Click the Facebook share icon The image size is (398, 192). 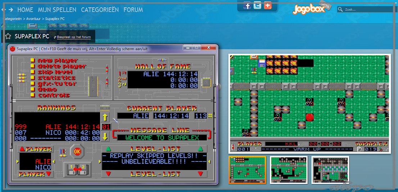coord(247,5)
